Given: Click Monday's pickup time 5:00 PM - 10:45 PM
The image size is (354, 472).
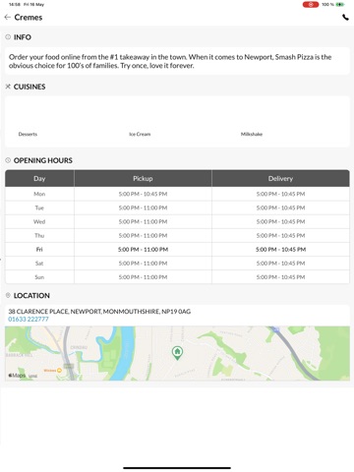Looking at the screenshot, I should tap(143, 194).
